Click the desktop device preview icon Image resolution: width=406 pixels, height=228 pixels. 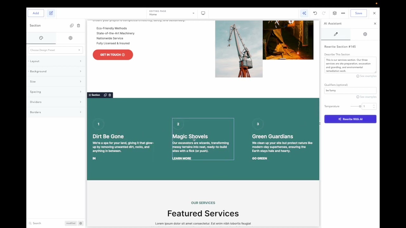(x=203, y=13)
